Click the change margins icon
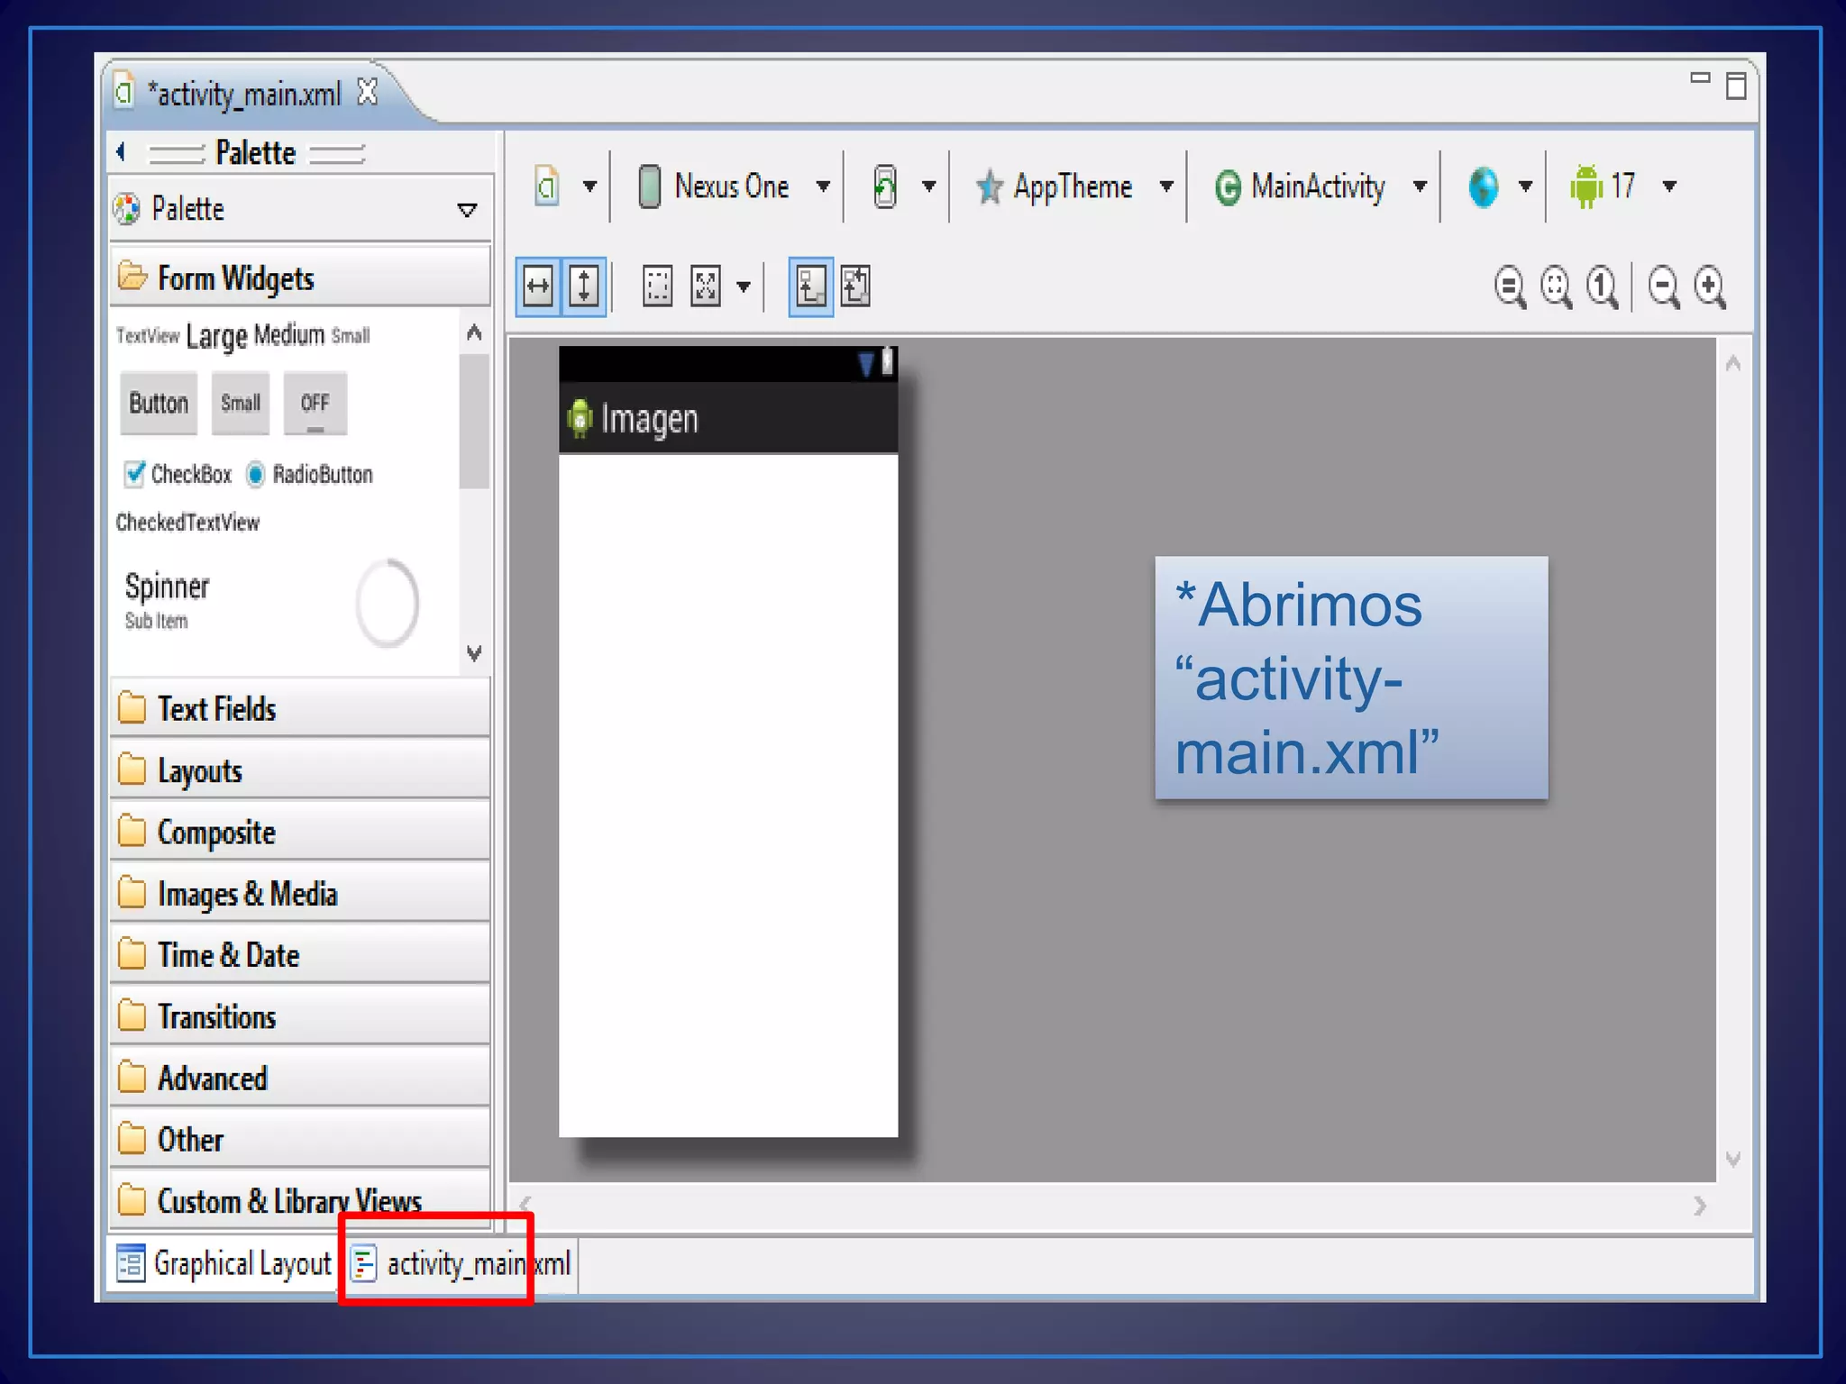 pyautogui.click(x=706, y=287)
